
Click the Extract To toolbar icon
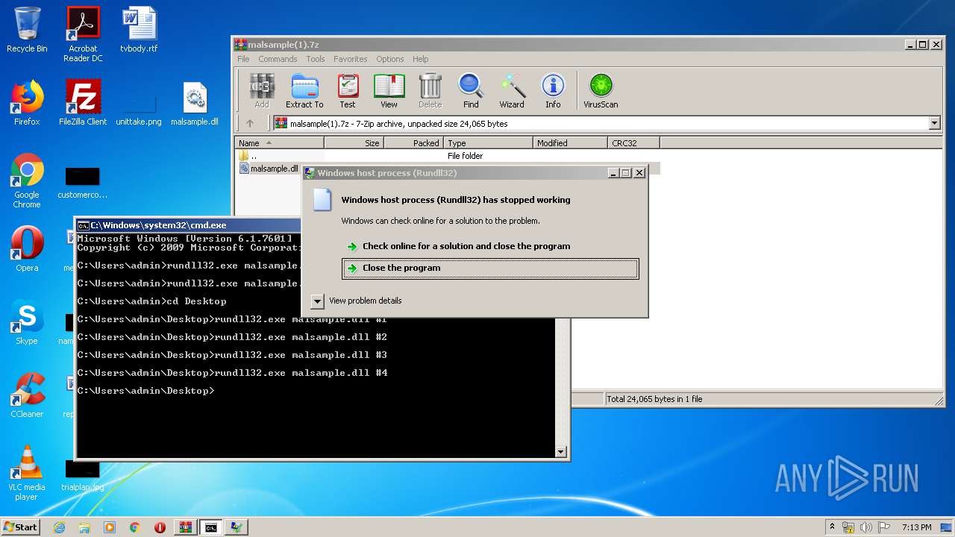point(304,91)
